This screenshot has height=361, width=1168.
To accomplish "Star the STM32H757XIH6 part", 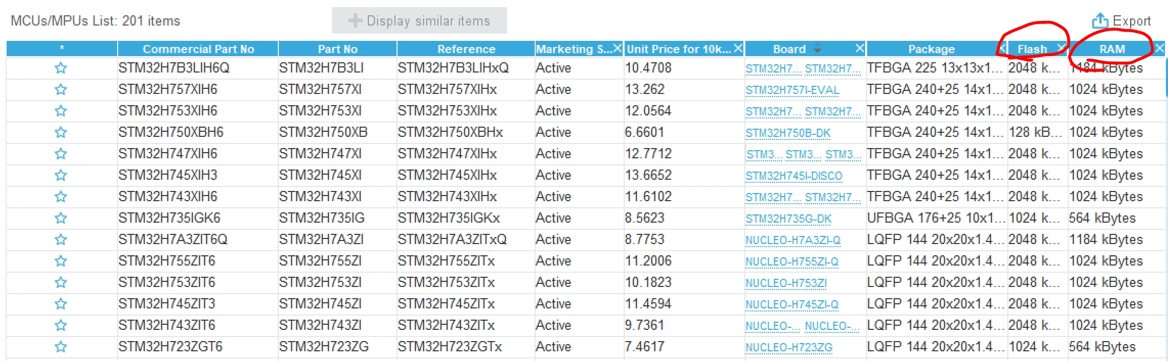I will [61, 89].
